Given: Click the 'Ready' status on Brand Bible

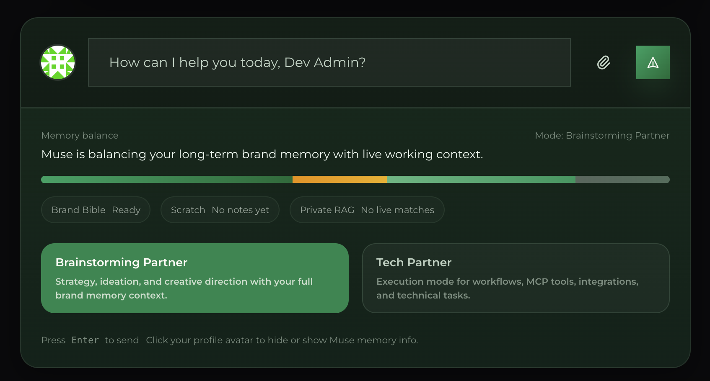Looking at the screenshot, I should 126,210.
